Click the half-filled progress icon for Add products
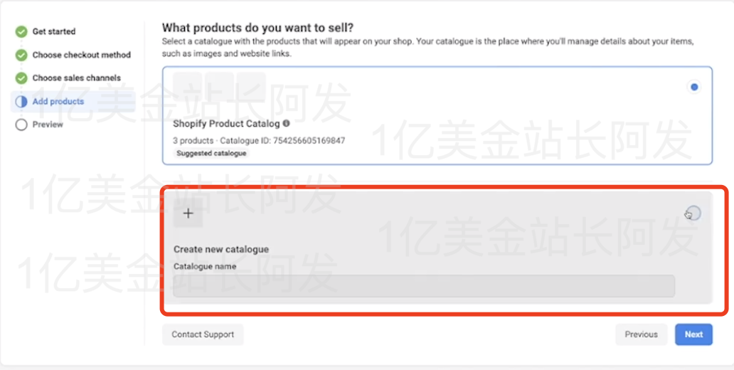 pyautogui.click(x=21, y=102)
